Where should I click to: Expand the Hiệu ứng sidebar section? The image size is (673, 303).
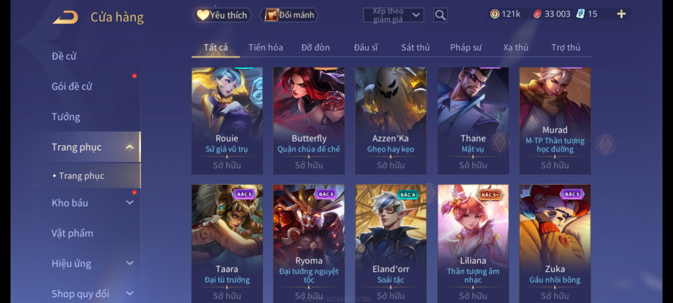(130, 263)
